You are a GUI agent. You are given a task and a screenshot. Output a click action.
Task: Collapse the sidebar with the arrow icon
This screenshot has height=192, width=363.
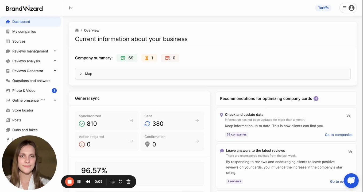pos(71,8)
